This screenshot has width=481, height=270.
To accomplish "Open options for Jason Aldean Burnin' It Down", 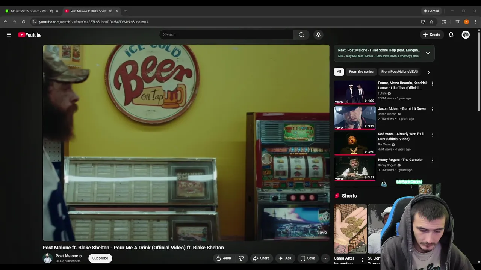I will click(433, 109).
